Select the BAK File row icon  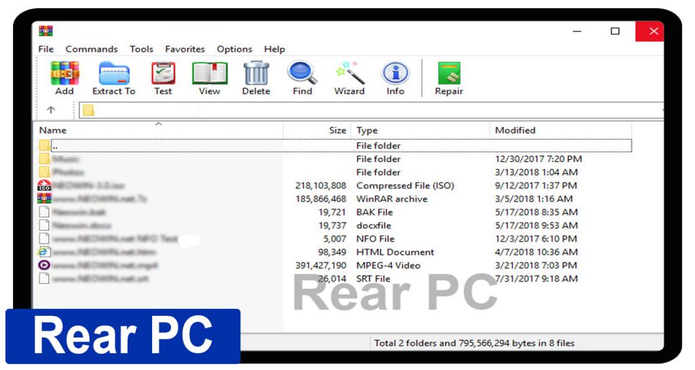coord(44,212)
